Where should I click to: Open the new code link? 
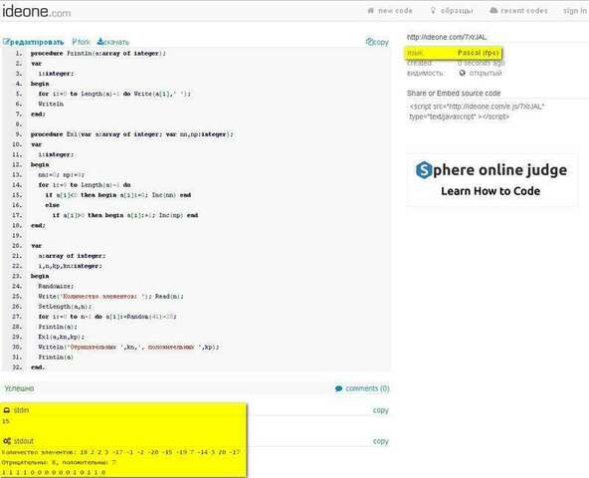(395, 11)
